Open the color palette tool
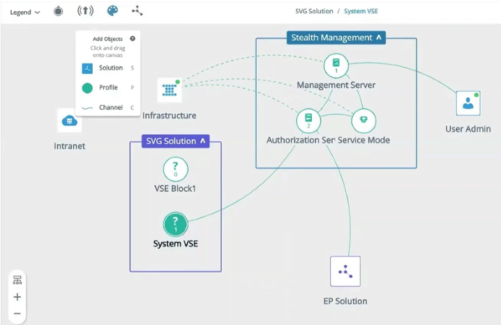Screen dimensions: 501x325 point(112,11)
